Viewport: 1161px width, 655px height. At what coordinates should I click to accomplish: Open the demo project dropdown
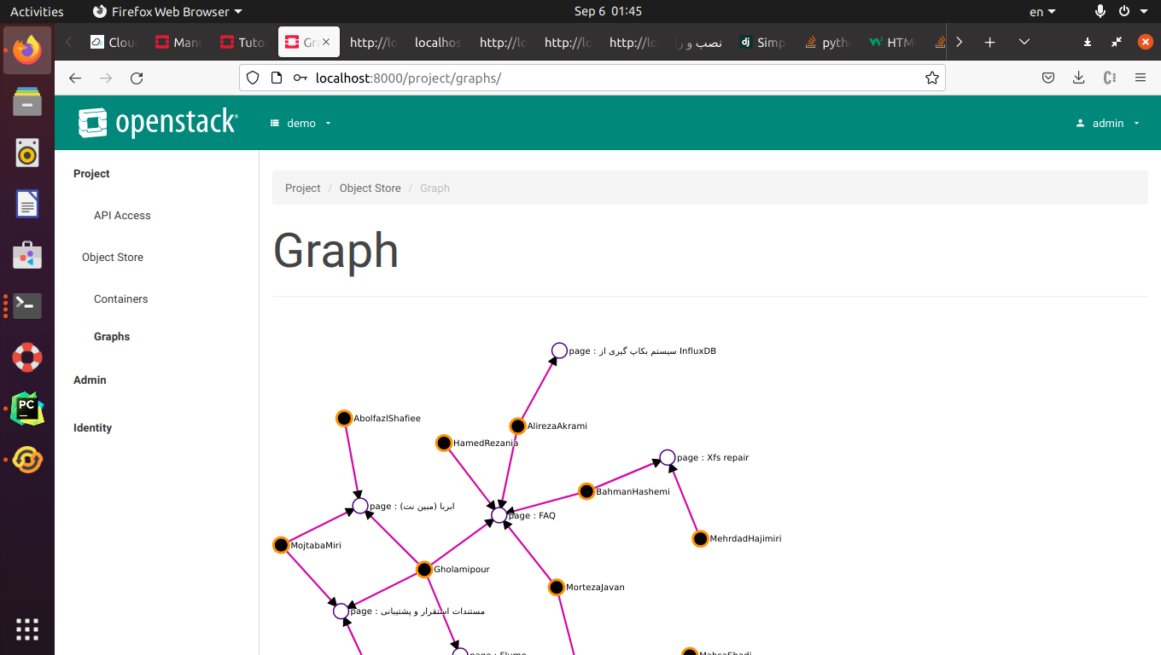[300, 123]
